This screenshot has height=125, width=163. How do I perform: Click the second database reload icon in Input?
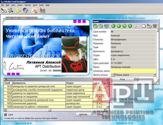[101, 26]
